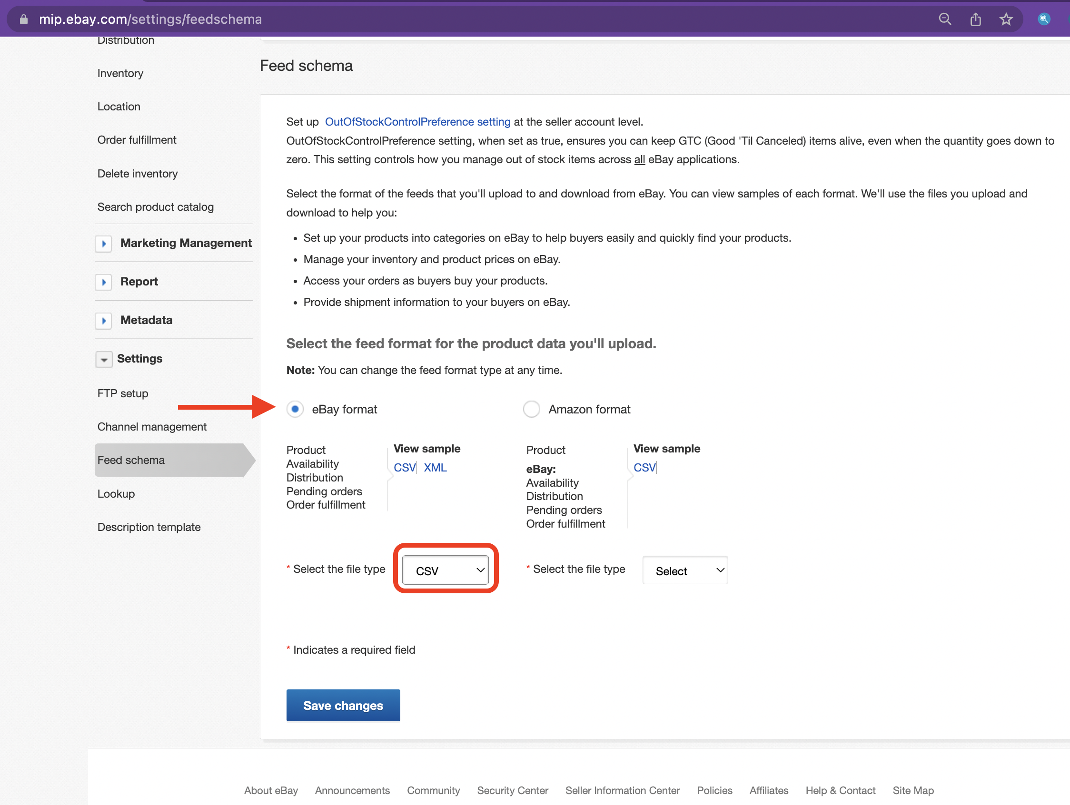Open Security Center footer link
Viewport: 1070px width, 805px height.
512,791
